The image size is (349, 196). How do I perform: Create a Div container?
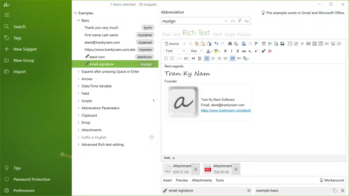pos(200,59)
